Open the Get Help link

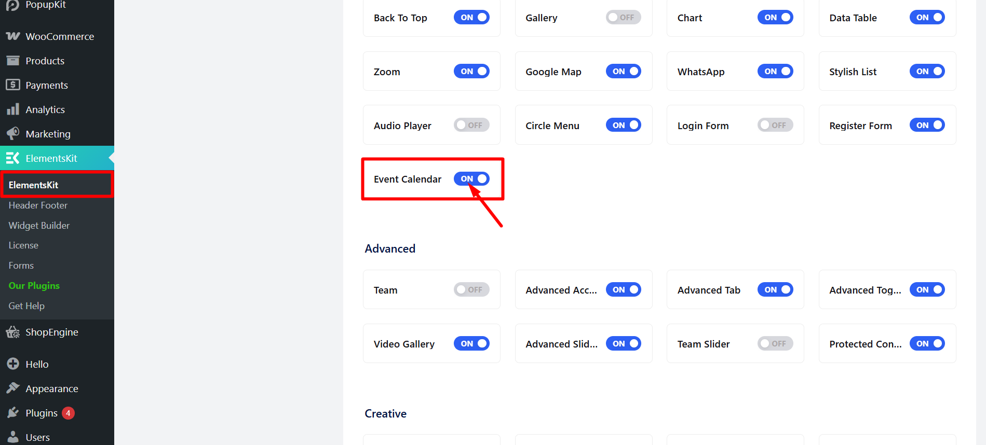[26, 306]
